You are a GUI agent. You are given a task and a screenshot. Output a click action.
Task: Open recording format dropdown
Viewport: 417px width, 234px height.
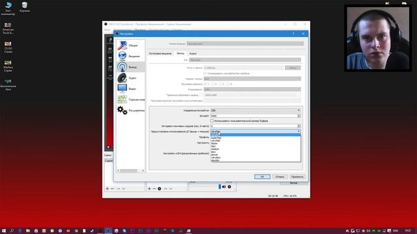click(x=252, y=79)
